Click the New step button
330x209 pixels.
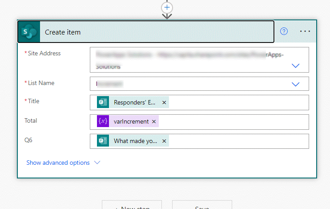click(132, 205)
